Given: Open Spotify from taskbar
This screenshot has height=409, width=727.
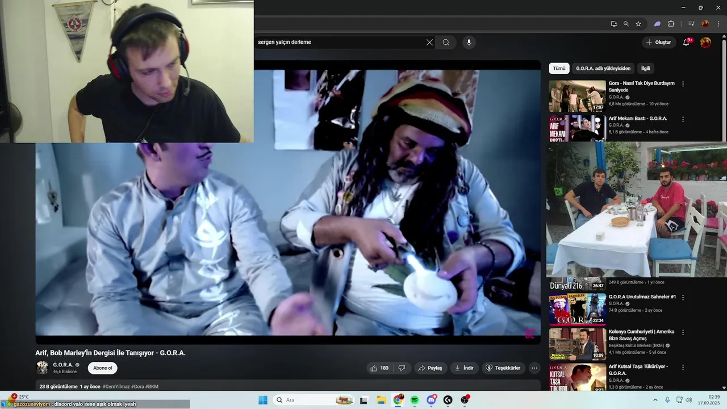Looking at the screenshot, I should point(415,400).
